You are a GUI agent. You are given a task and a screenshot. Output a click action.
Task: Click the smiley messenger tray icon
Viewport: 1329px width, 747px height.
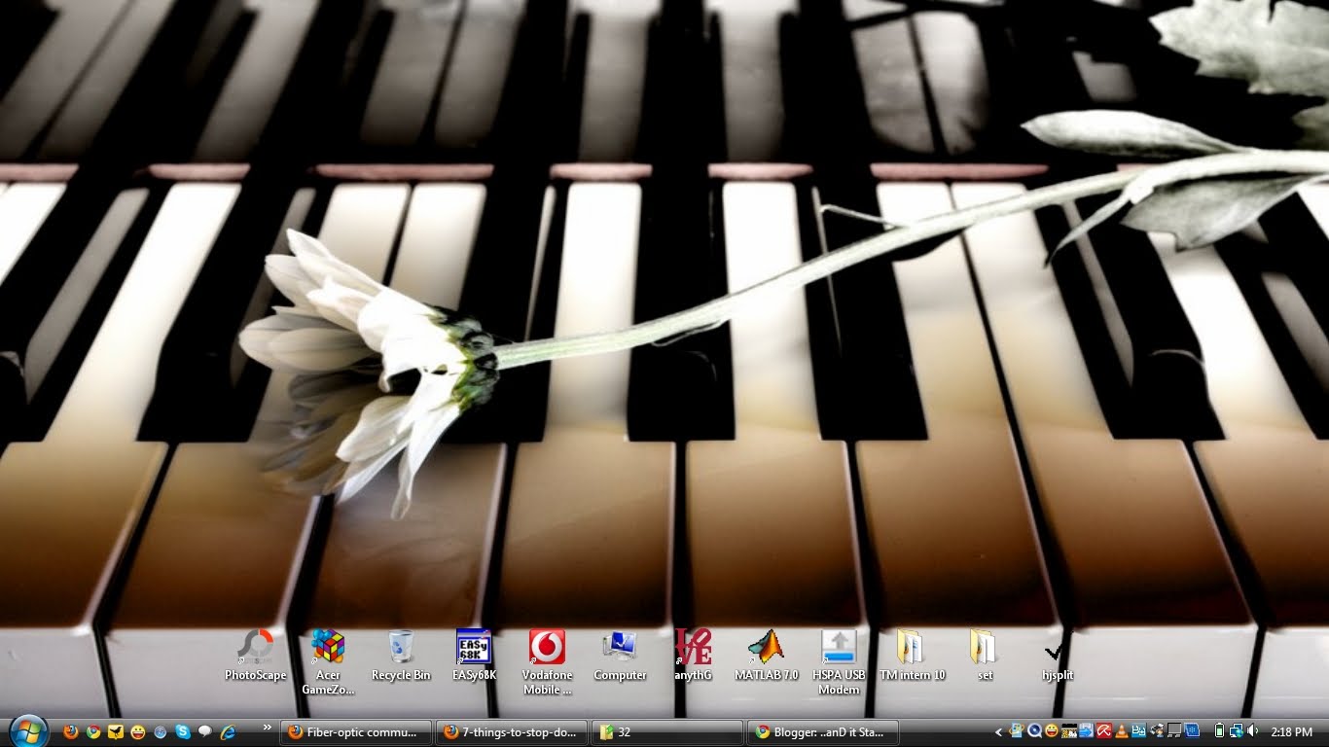[x=1052, y=731]
